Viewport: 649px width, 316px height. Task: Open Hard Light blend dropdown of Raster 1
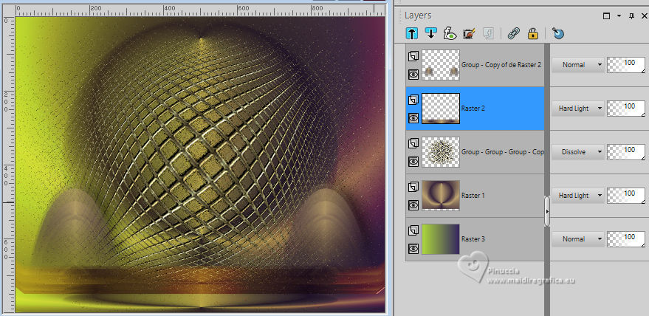pyautogui.click(x=578, y=196)
